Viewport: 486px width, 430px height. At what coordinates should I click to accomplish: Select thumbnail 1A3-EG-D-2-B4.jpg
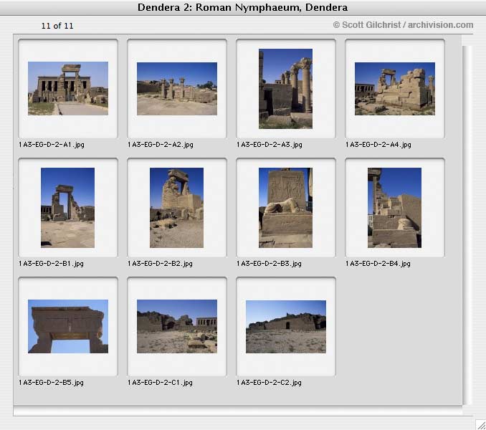coord(394,208)
